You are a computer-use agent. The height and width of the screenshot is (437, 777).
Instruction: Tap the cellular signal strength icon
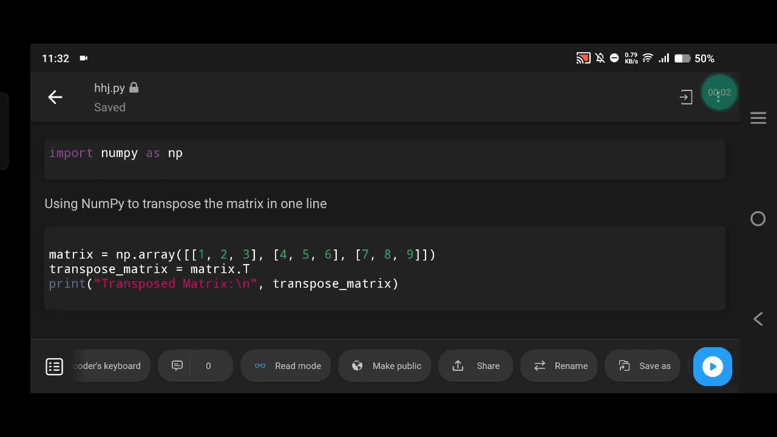664,58
